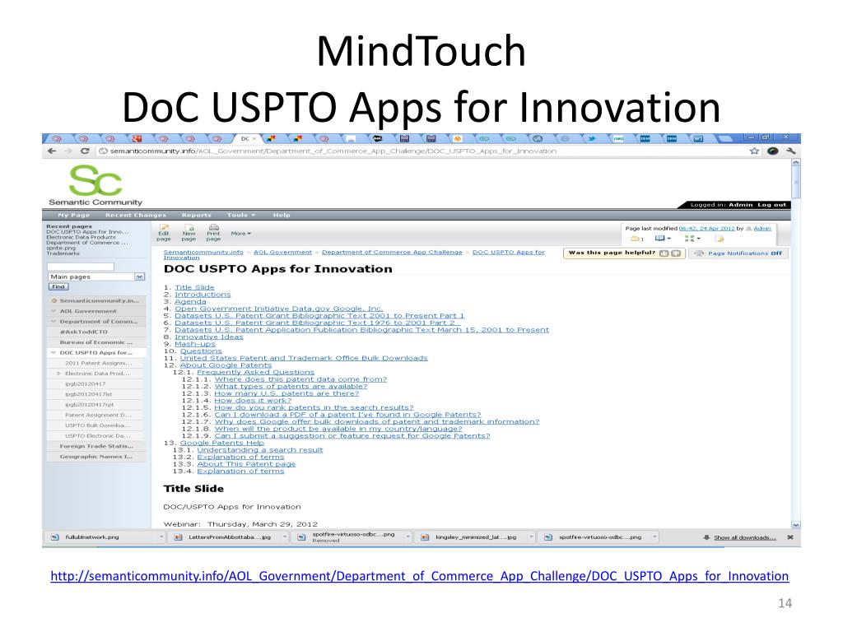Screen dimensions: 843x632
Task: Click AOL Government breadcrumb link
Action: 283,252
